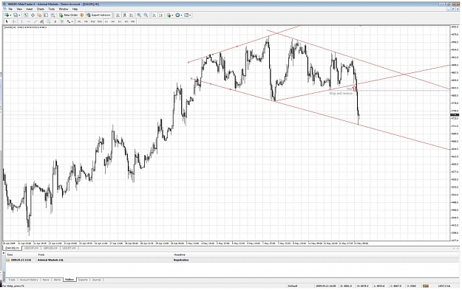Select the H1 timeframe button
The width and height of the screenshot is (462, 290).
[106, 21]
